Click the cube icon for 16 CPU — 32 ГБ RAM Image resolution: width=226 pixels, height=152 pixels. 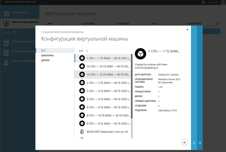(82, 74)
